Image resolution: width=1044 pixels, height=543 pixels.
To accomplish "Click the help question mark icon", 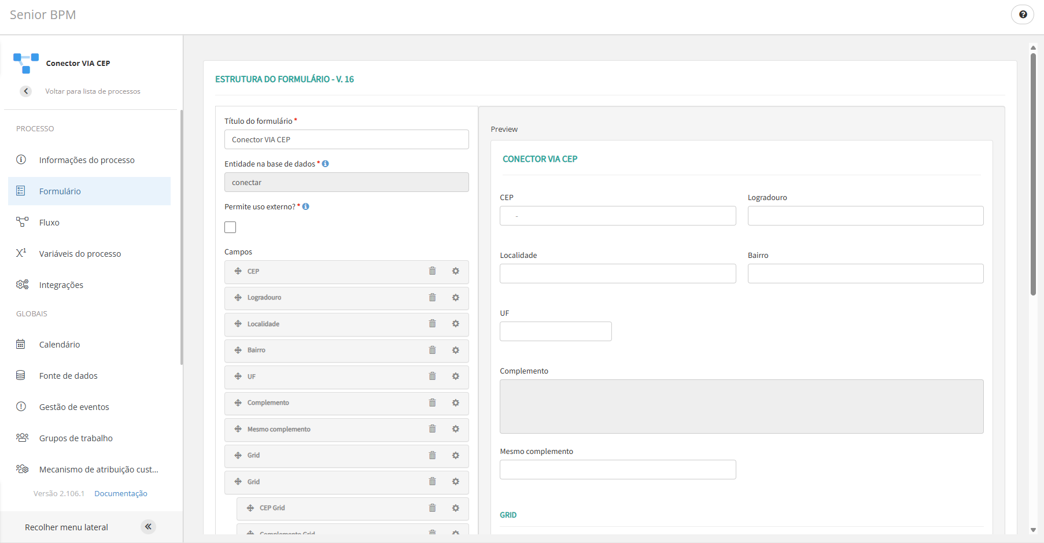I will (x=1023, y=14).
